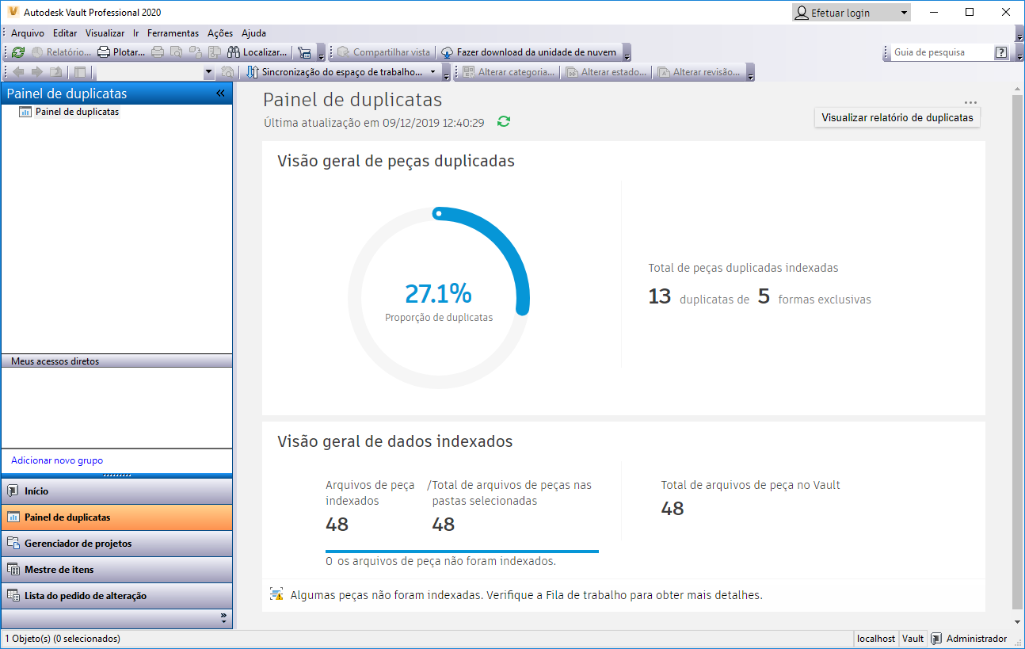Expand navigation pane configure buttons chevron

pos(223,618)
